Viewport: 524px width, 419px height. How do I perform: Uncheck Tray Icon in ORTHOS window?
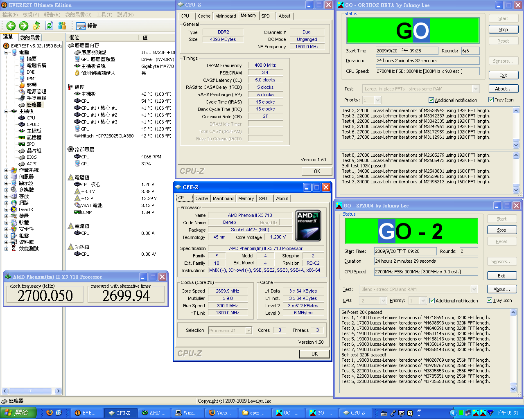click(491, 100)
